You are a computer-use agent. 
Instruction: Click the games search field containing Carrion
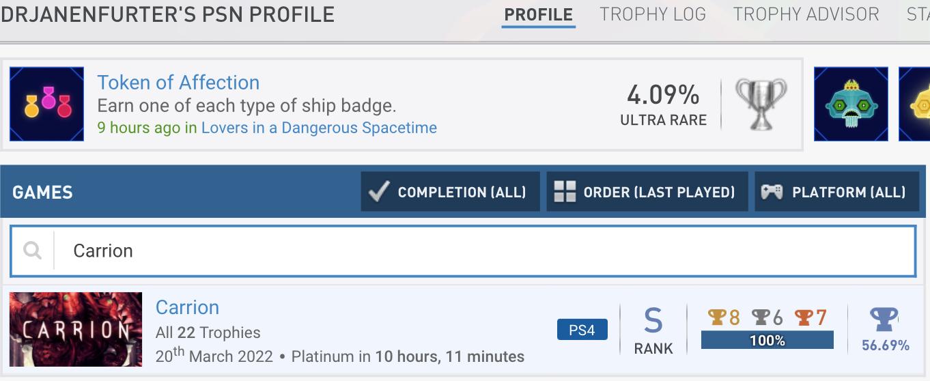point(478,251)
